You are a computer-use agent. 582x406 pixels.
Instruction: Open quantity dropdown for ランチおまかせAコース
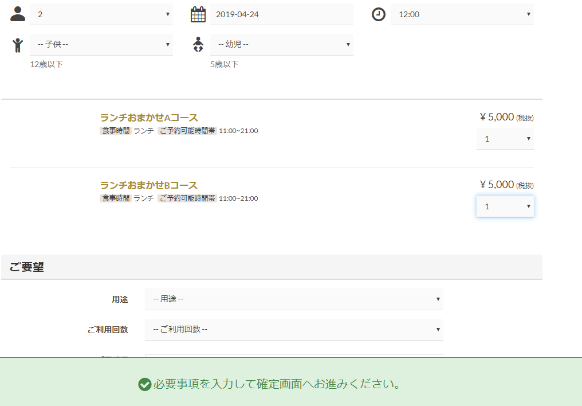[505, 139]
